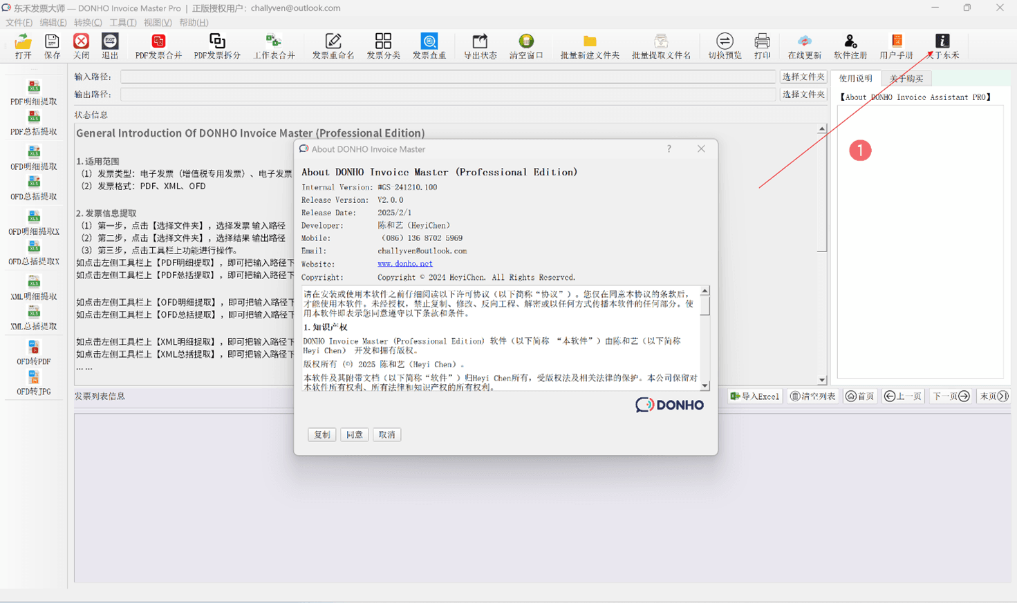Go to 首页 first page
This screenshot has width=1017, height=603.
click(x=861, y=396)
